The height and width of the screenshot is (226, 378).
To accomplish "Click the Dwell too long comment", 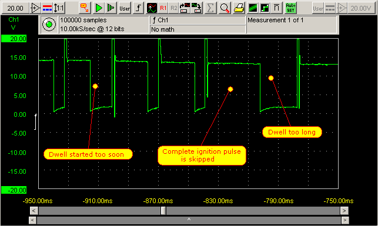I will point(292,132).
